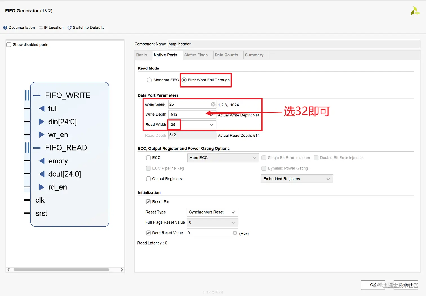Screen dimensions: 426x296
Task: Click the Read Depth field showing 512
Action: tap(192, 135)
